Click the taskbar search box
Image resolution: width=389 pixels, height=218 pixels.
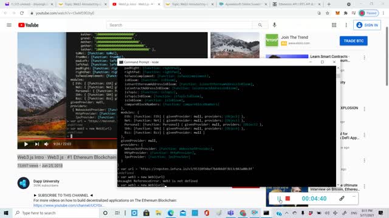click(x=56, y=213)
